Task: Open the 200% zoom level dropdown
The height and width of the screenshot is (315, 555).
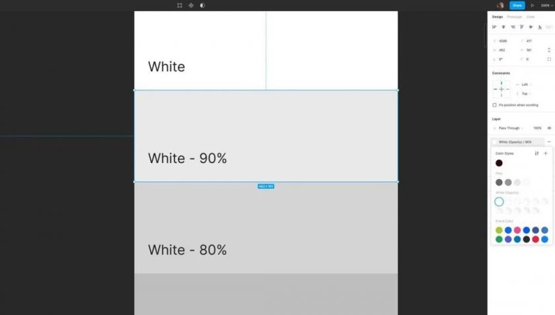Action: point(546,5)
